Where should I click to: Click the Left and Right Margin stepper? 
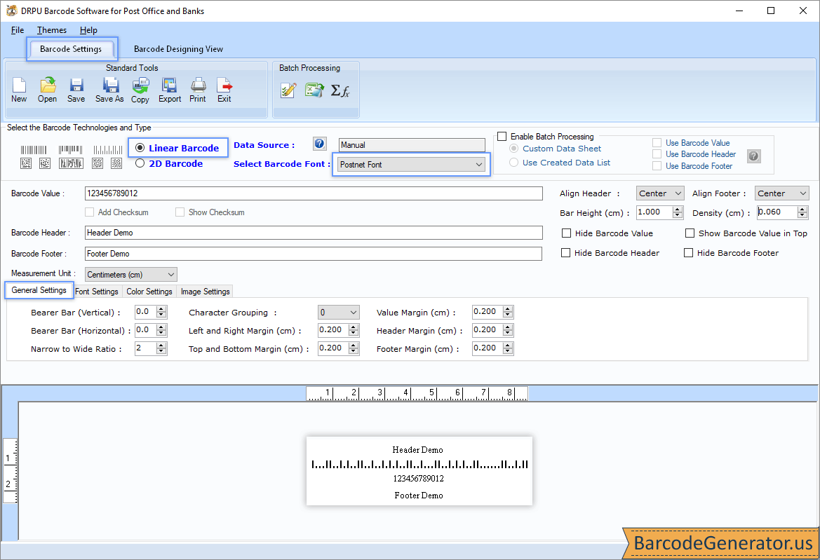click(354, 330)
